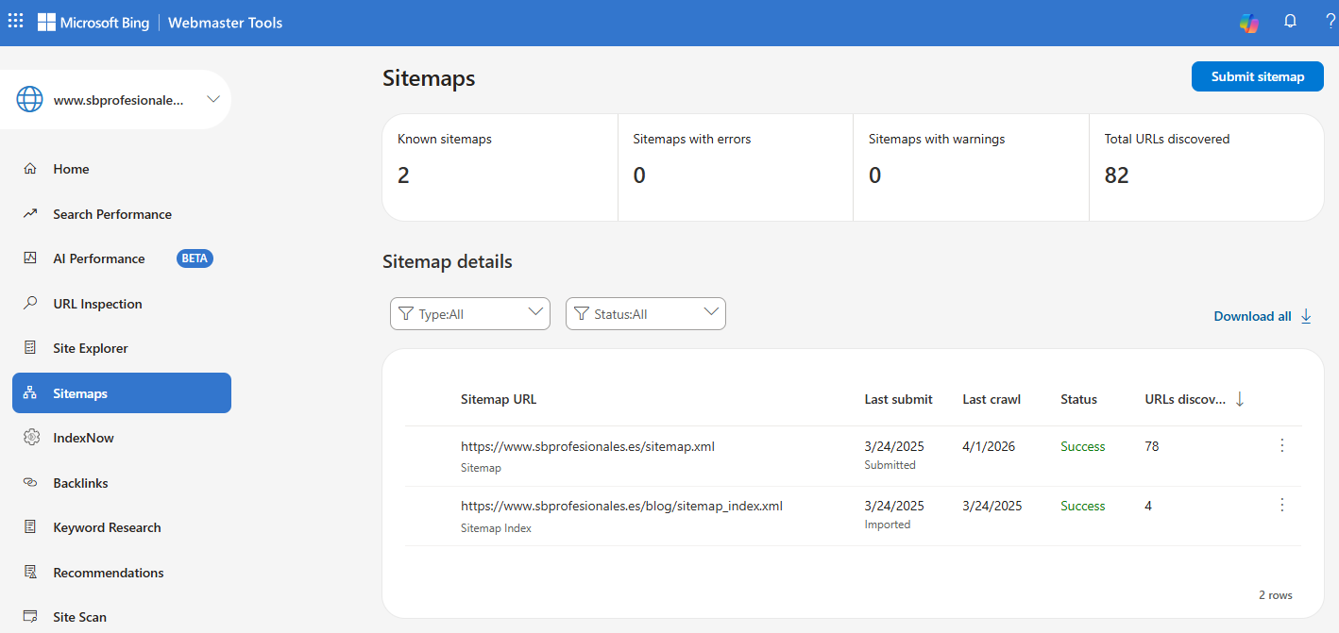Open the notifications bell
The width and height of the screenshot is (1339, 633).
coord(1290,22)
